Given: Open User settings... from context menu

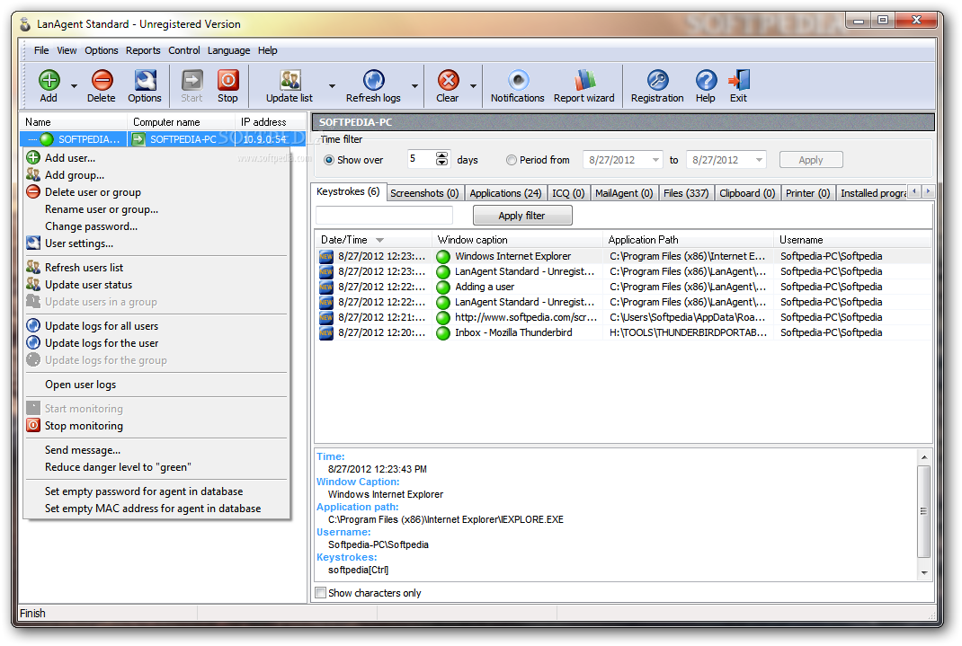Looking at the screenshot, I should [78, 243].
